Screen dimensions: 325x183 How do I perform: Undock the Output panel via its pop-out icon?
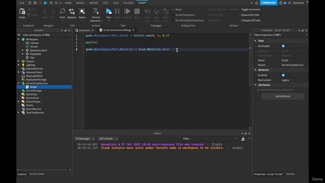246,133
